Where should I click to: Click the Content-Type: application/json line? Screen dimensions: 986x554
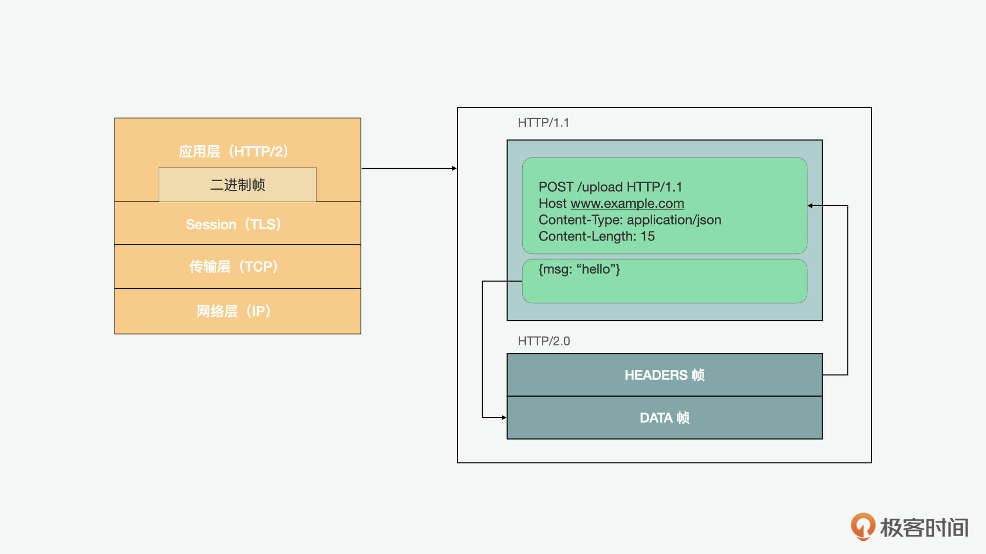point(630,220)
